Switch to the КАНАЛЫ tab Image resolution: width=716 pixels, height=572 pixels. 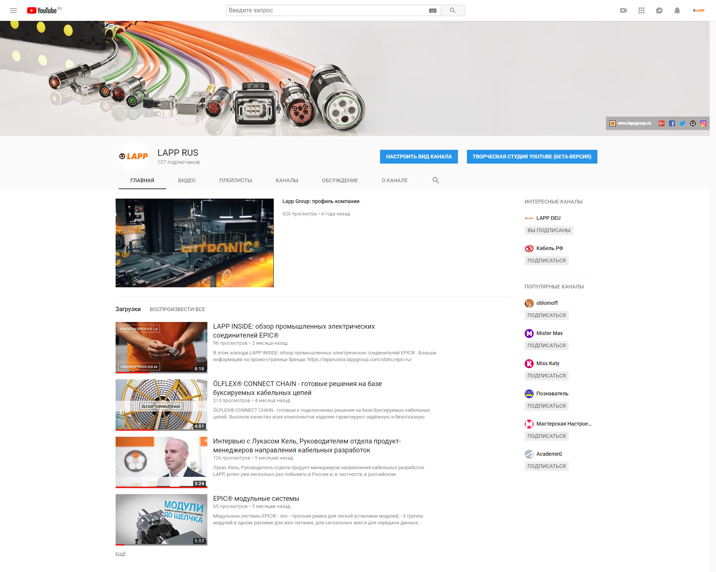pos(287,180)
